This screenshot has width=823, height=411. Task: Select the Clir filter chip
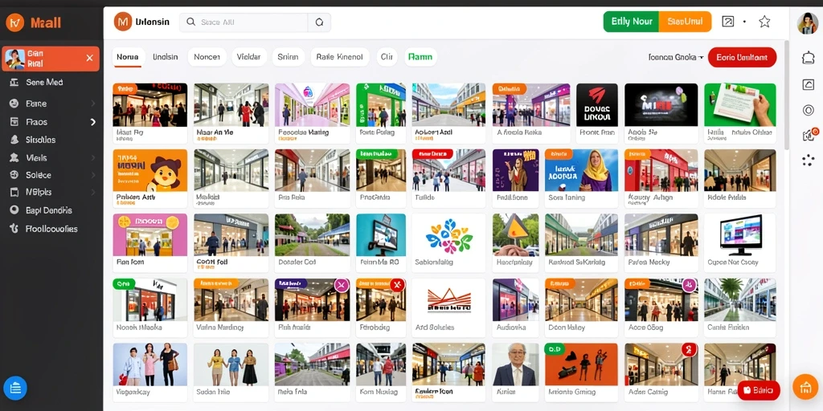point(387,57)
